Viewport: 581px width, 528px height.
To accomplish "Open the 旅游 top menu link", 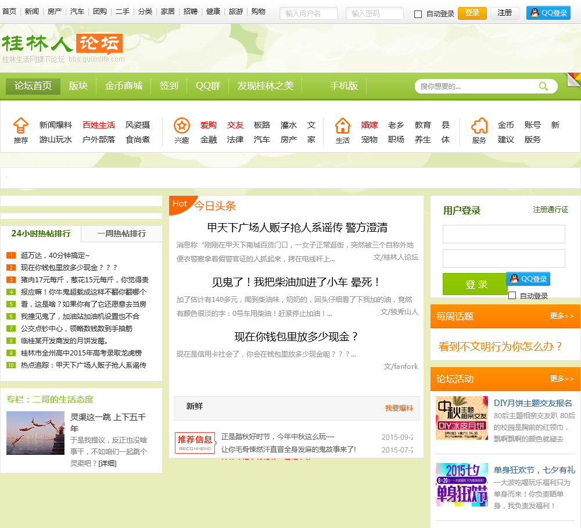I will point(236,12).
